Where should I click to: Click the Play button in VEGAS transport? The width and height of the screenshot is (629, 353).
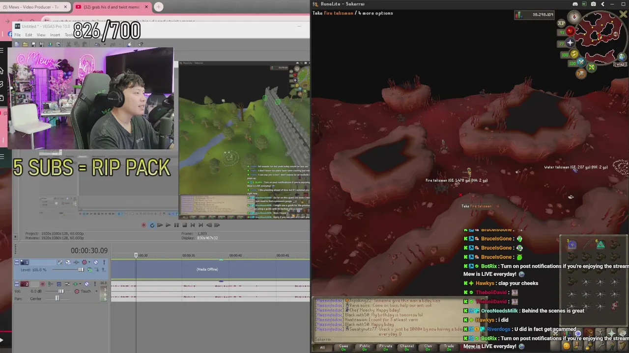point(168,225)
